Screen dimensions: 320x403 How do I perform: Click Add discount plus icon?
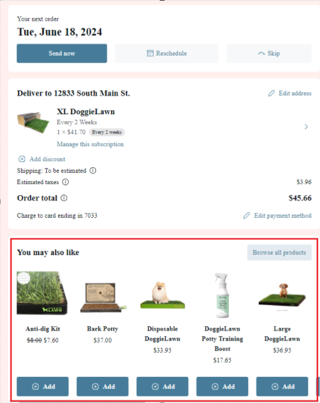click(x=22, y=159)
